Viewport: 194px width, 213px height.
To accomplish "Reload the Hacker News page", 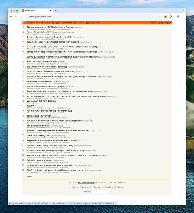I will [21, 16].
